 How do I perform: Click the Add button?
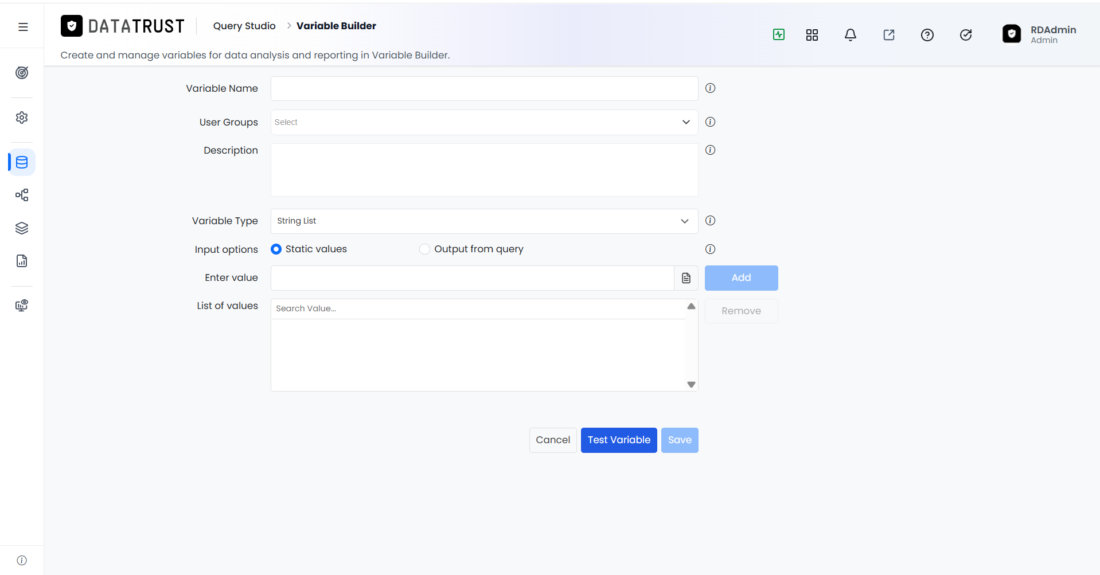[x=741, y=278]
